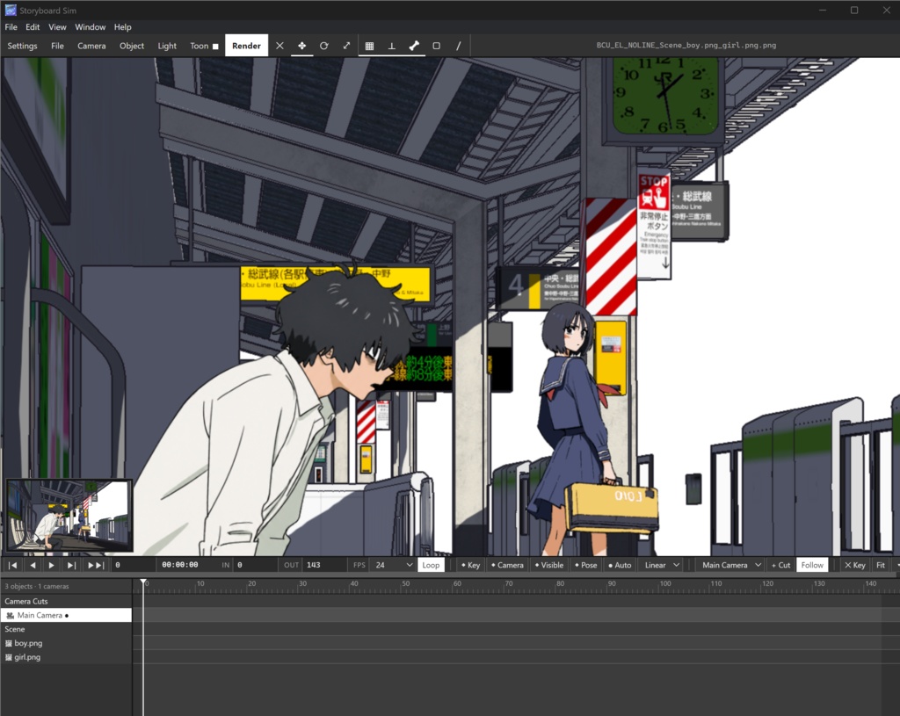Click the Pose keyframe button

click(586, 565)
